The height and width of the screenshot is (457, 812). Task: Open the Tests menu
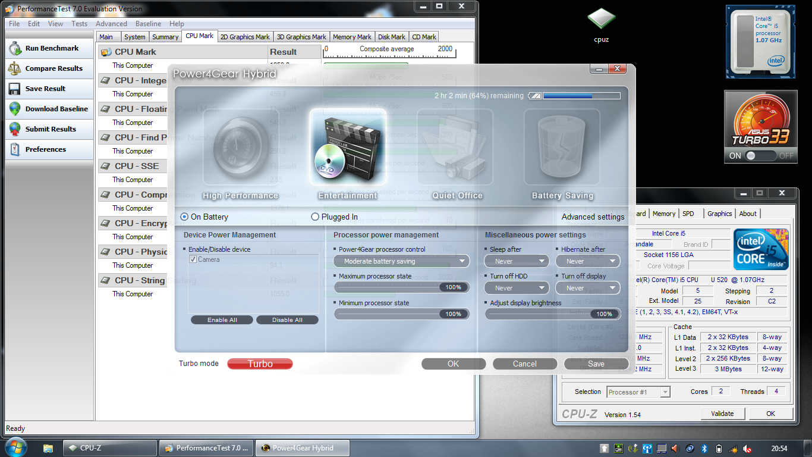pyautogui.click(x=79, y=24)
